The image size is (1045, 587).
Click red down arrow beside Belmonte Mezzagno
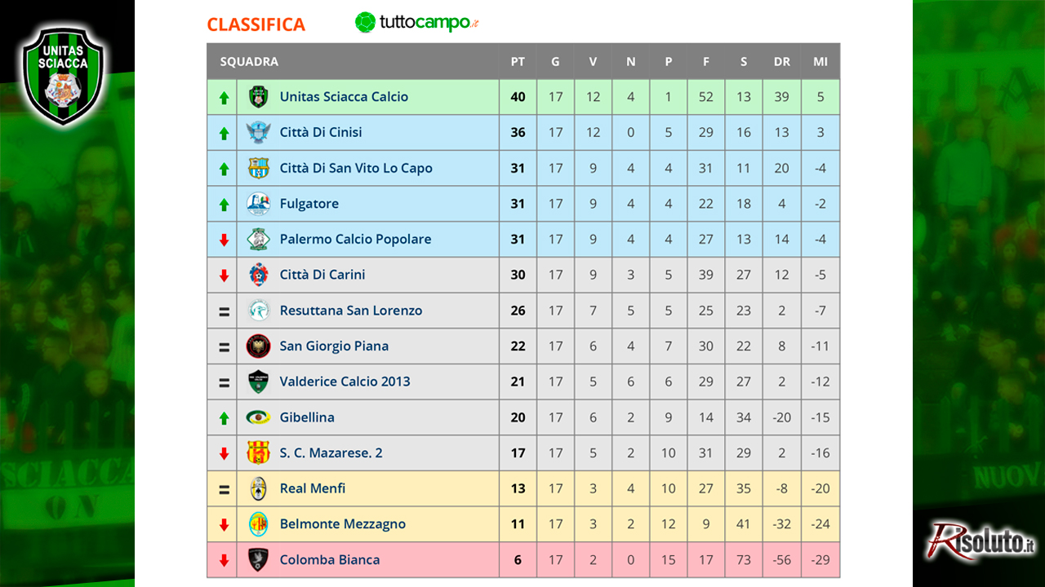(x=224, y=525)
